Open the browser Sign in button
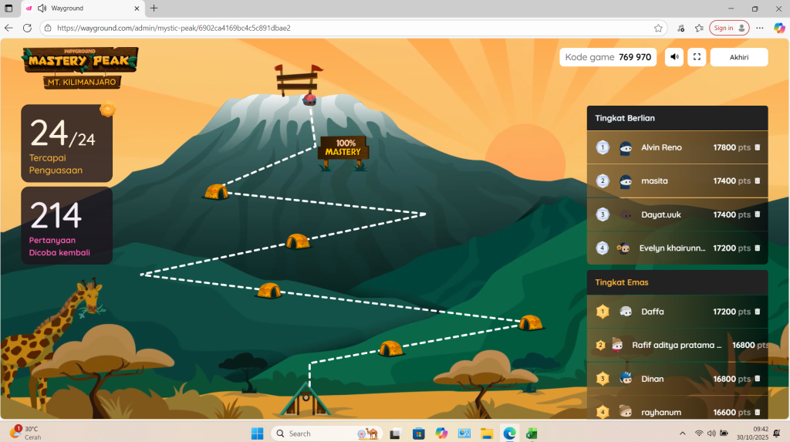Viewport: 790px width, 442px height. click(x=729, y=28)
